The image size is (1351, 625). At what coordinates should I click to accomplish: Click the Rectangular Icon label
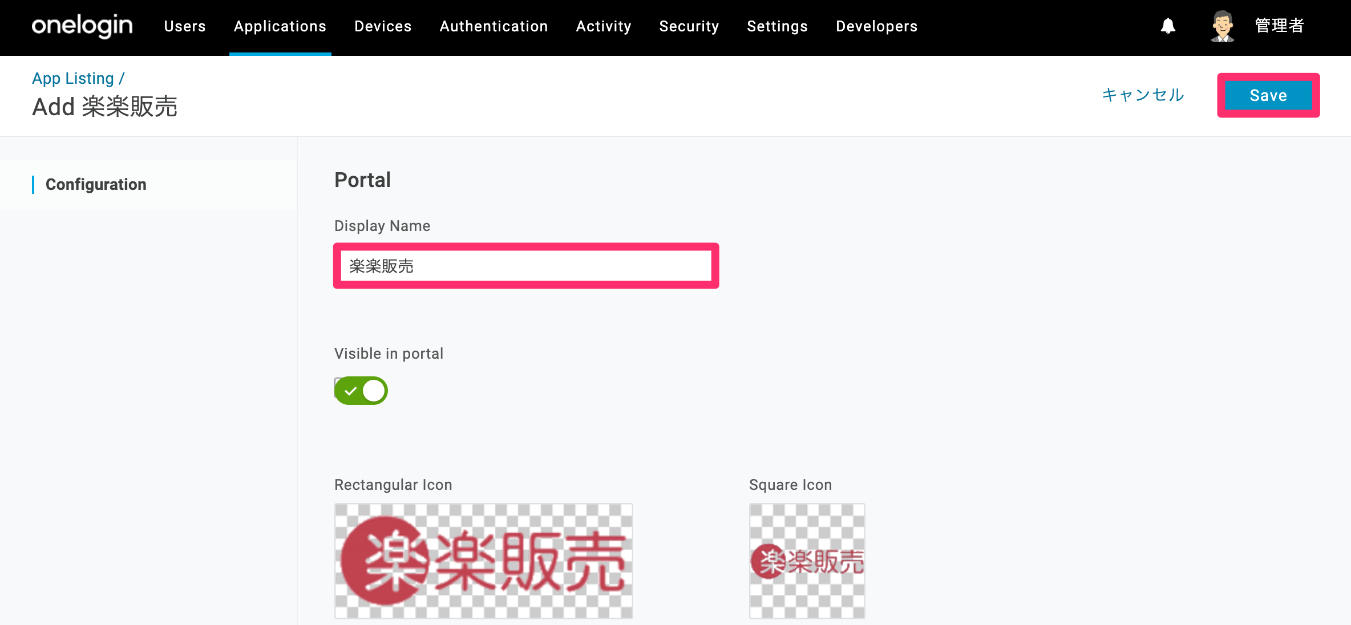click(393, 485)
